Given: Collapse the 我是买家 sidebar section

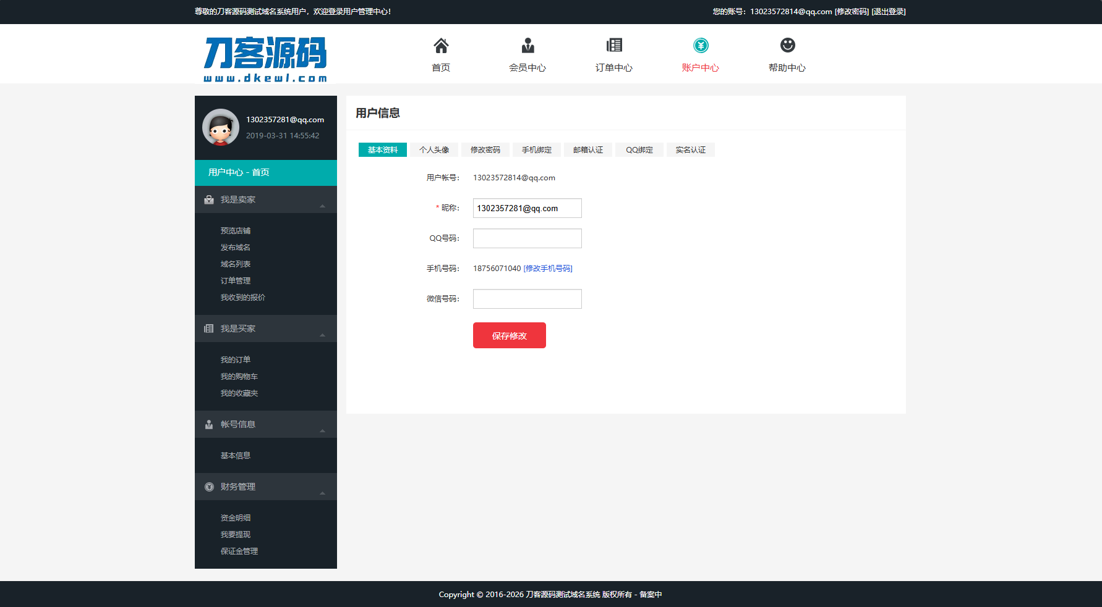Looking at the screenshot, I should [322, 336].
